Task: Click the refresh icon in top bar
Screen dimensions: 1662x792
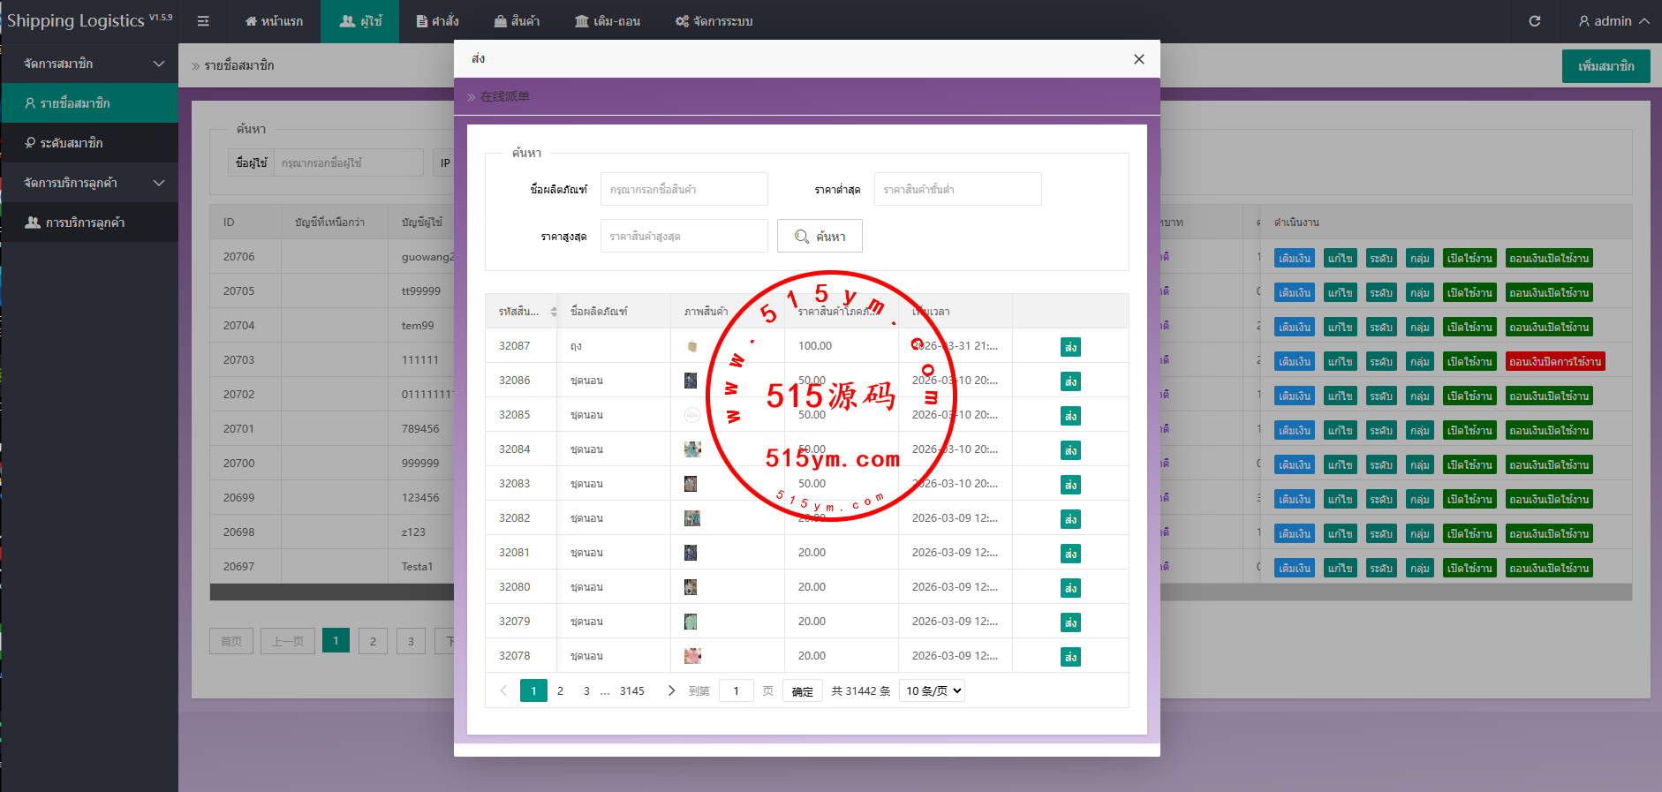Action: [1535, 21]
